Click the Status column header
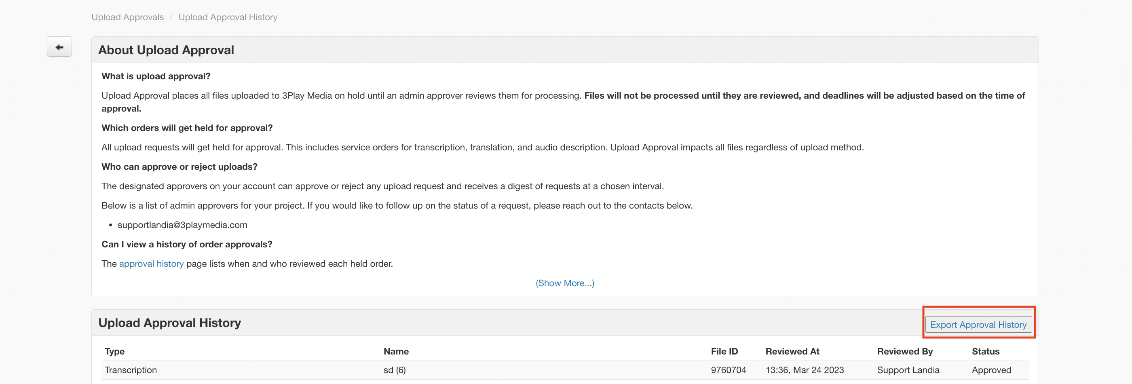The height and width of the screenshot is (384, 1132). coord(985,351)
